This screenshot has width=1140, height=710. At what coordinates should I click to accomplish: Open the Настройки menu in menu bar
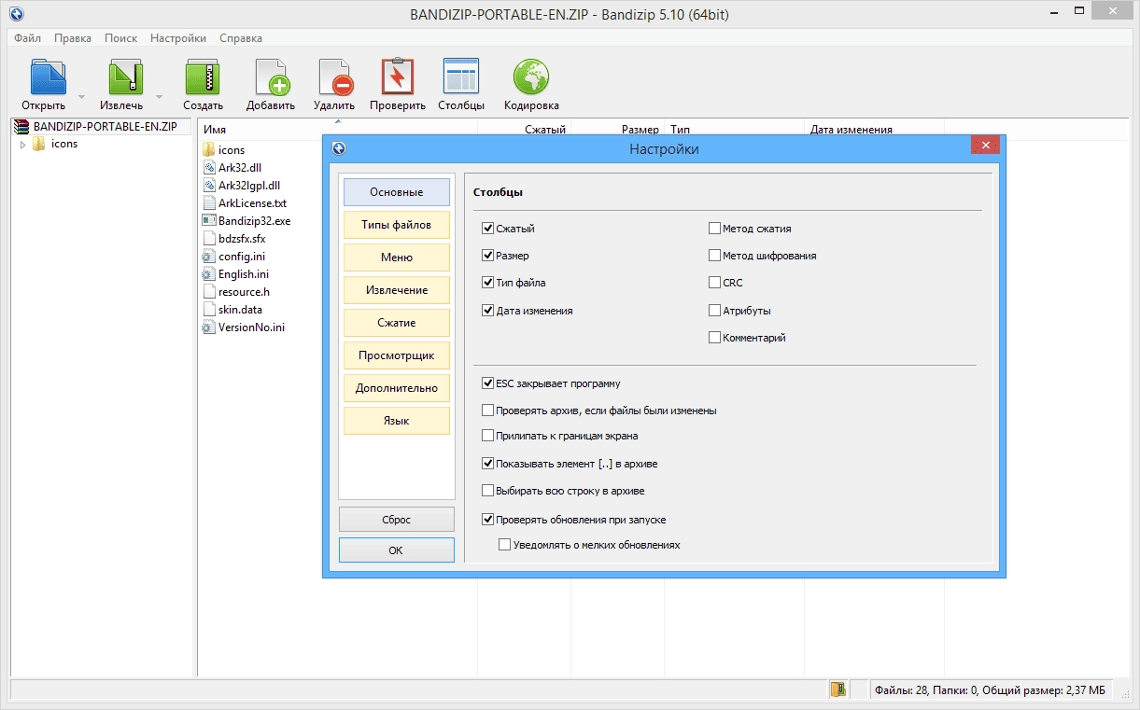pyautogui.click(x=178, y=38)
